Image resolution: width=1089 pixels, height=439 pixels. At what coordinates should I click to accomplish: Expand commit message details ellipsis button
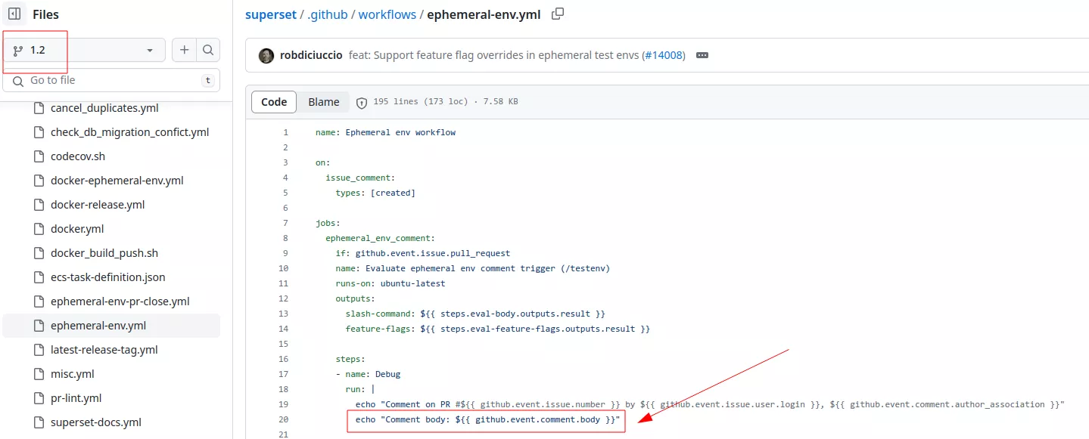pyautogui.click(x=702, y=55)
